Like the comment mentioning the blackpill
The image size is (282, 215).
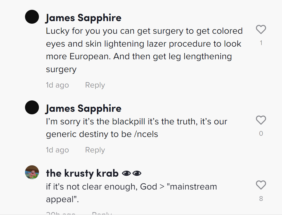pyautogui.click(x=261, y=120)
